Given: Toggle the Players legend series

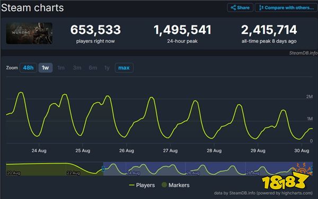Looking at the screenshot, I should pyautogui.click(x=142, y=185).
